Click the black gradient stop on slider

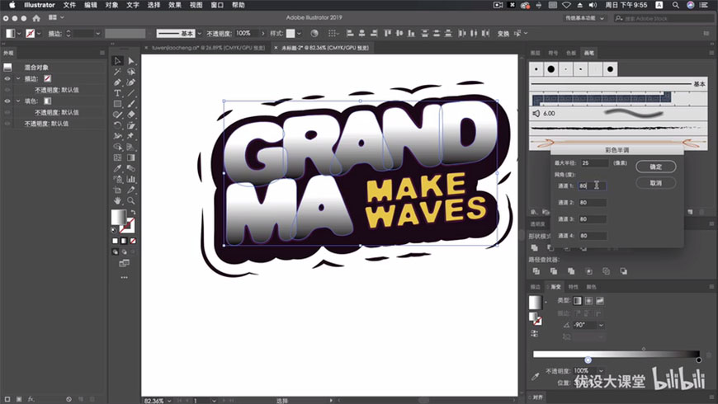pos(698,359)
